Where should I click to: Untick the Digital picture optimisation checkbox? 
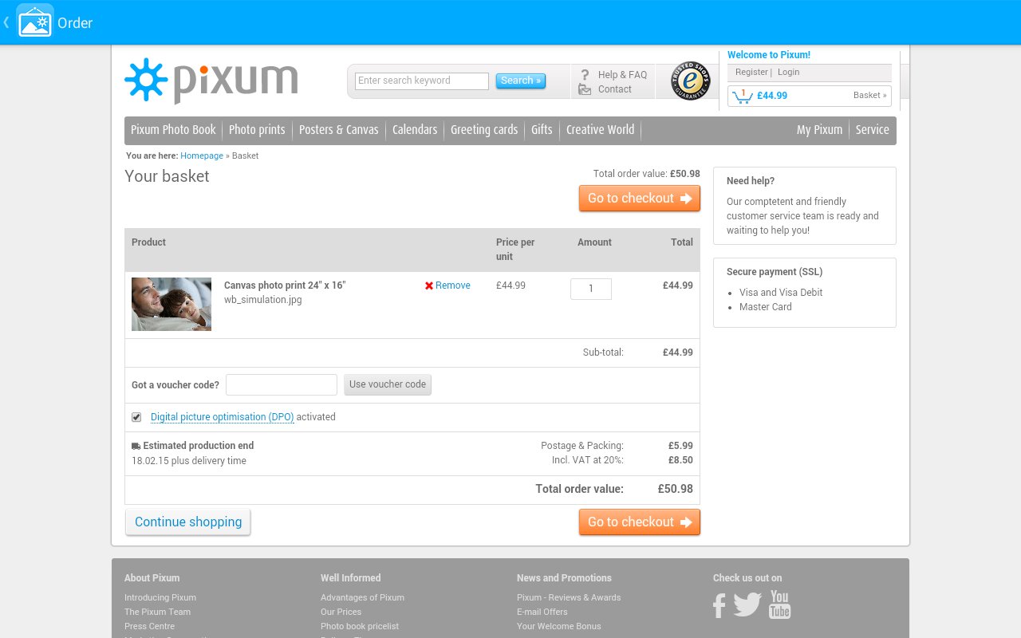136,417
